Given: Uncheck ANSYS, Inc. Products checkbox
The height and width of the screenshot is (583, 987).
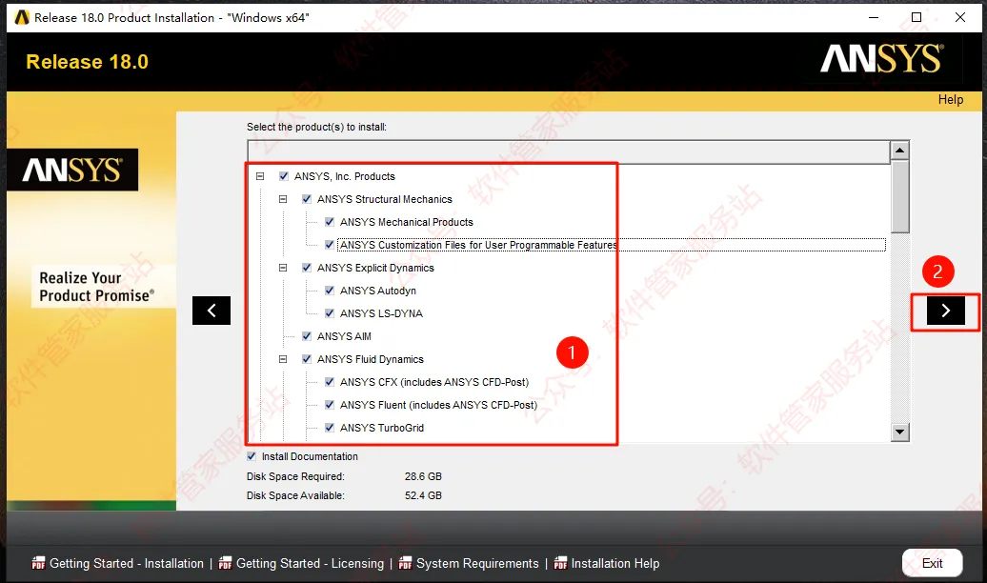Looking at the screenshot, I should (284, 176).
